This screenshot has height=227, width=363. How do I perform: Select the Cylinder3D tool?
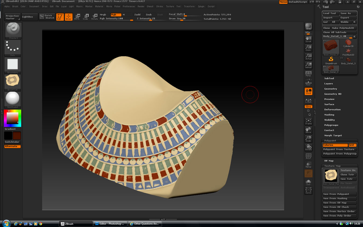click(x=348, y=44)
